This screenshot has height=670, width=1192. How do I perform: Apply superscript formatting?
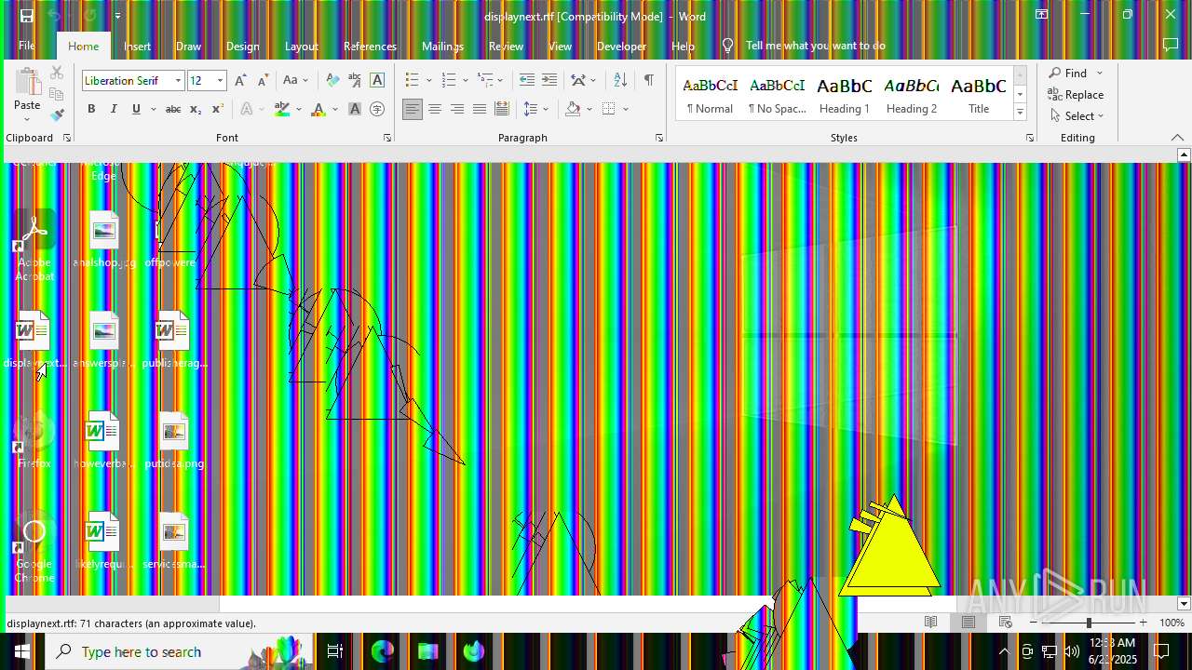click(217, 109)
